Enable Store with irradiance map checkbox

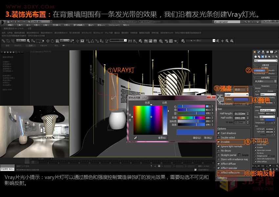219,159
